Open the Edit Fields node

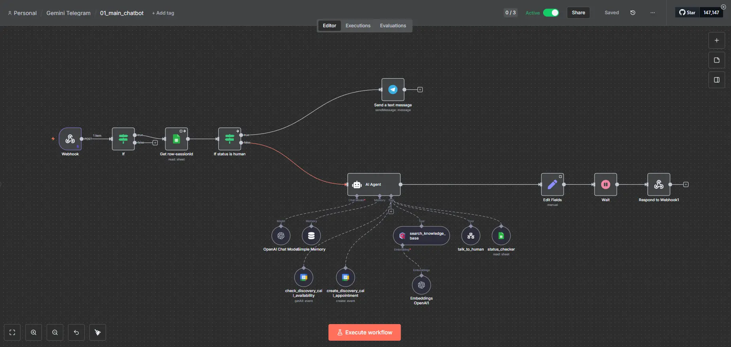(x=552, y=185)
